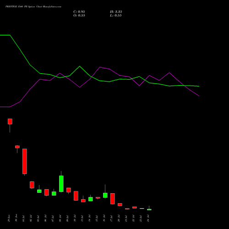Click the green indicator line's peak above 10 Jul
229x229 pixels.
point(80,66)
